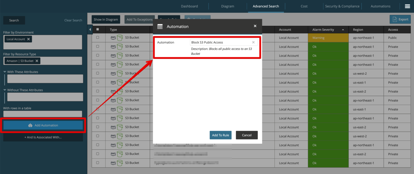414x174 pixels.
Task: Navigate to the Automations tab
Action: (381, 6)
